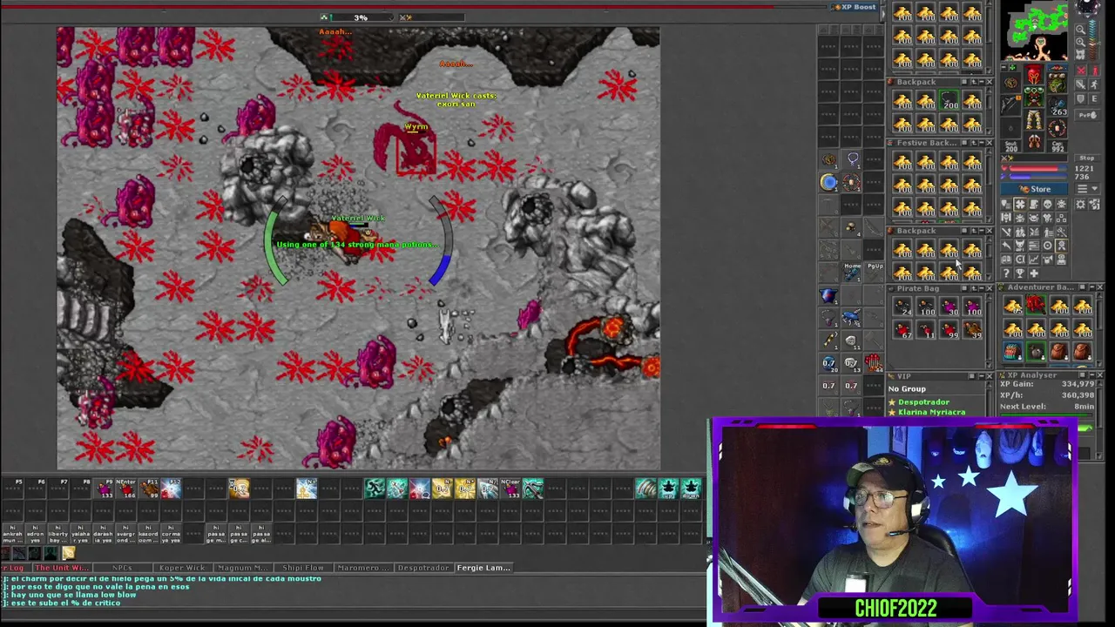Image resolution: width=1115 pixels, height=627 pixels.
Task: Open the analytics chart icon
Action: [x=1034, y=260]
